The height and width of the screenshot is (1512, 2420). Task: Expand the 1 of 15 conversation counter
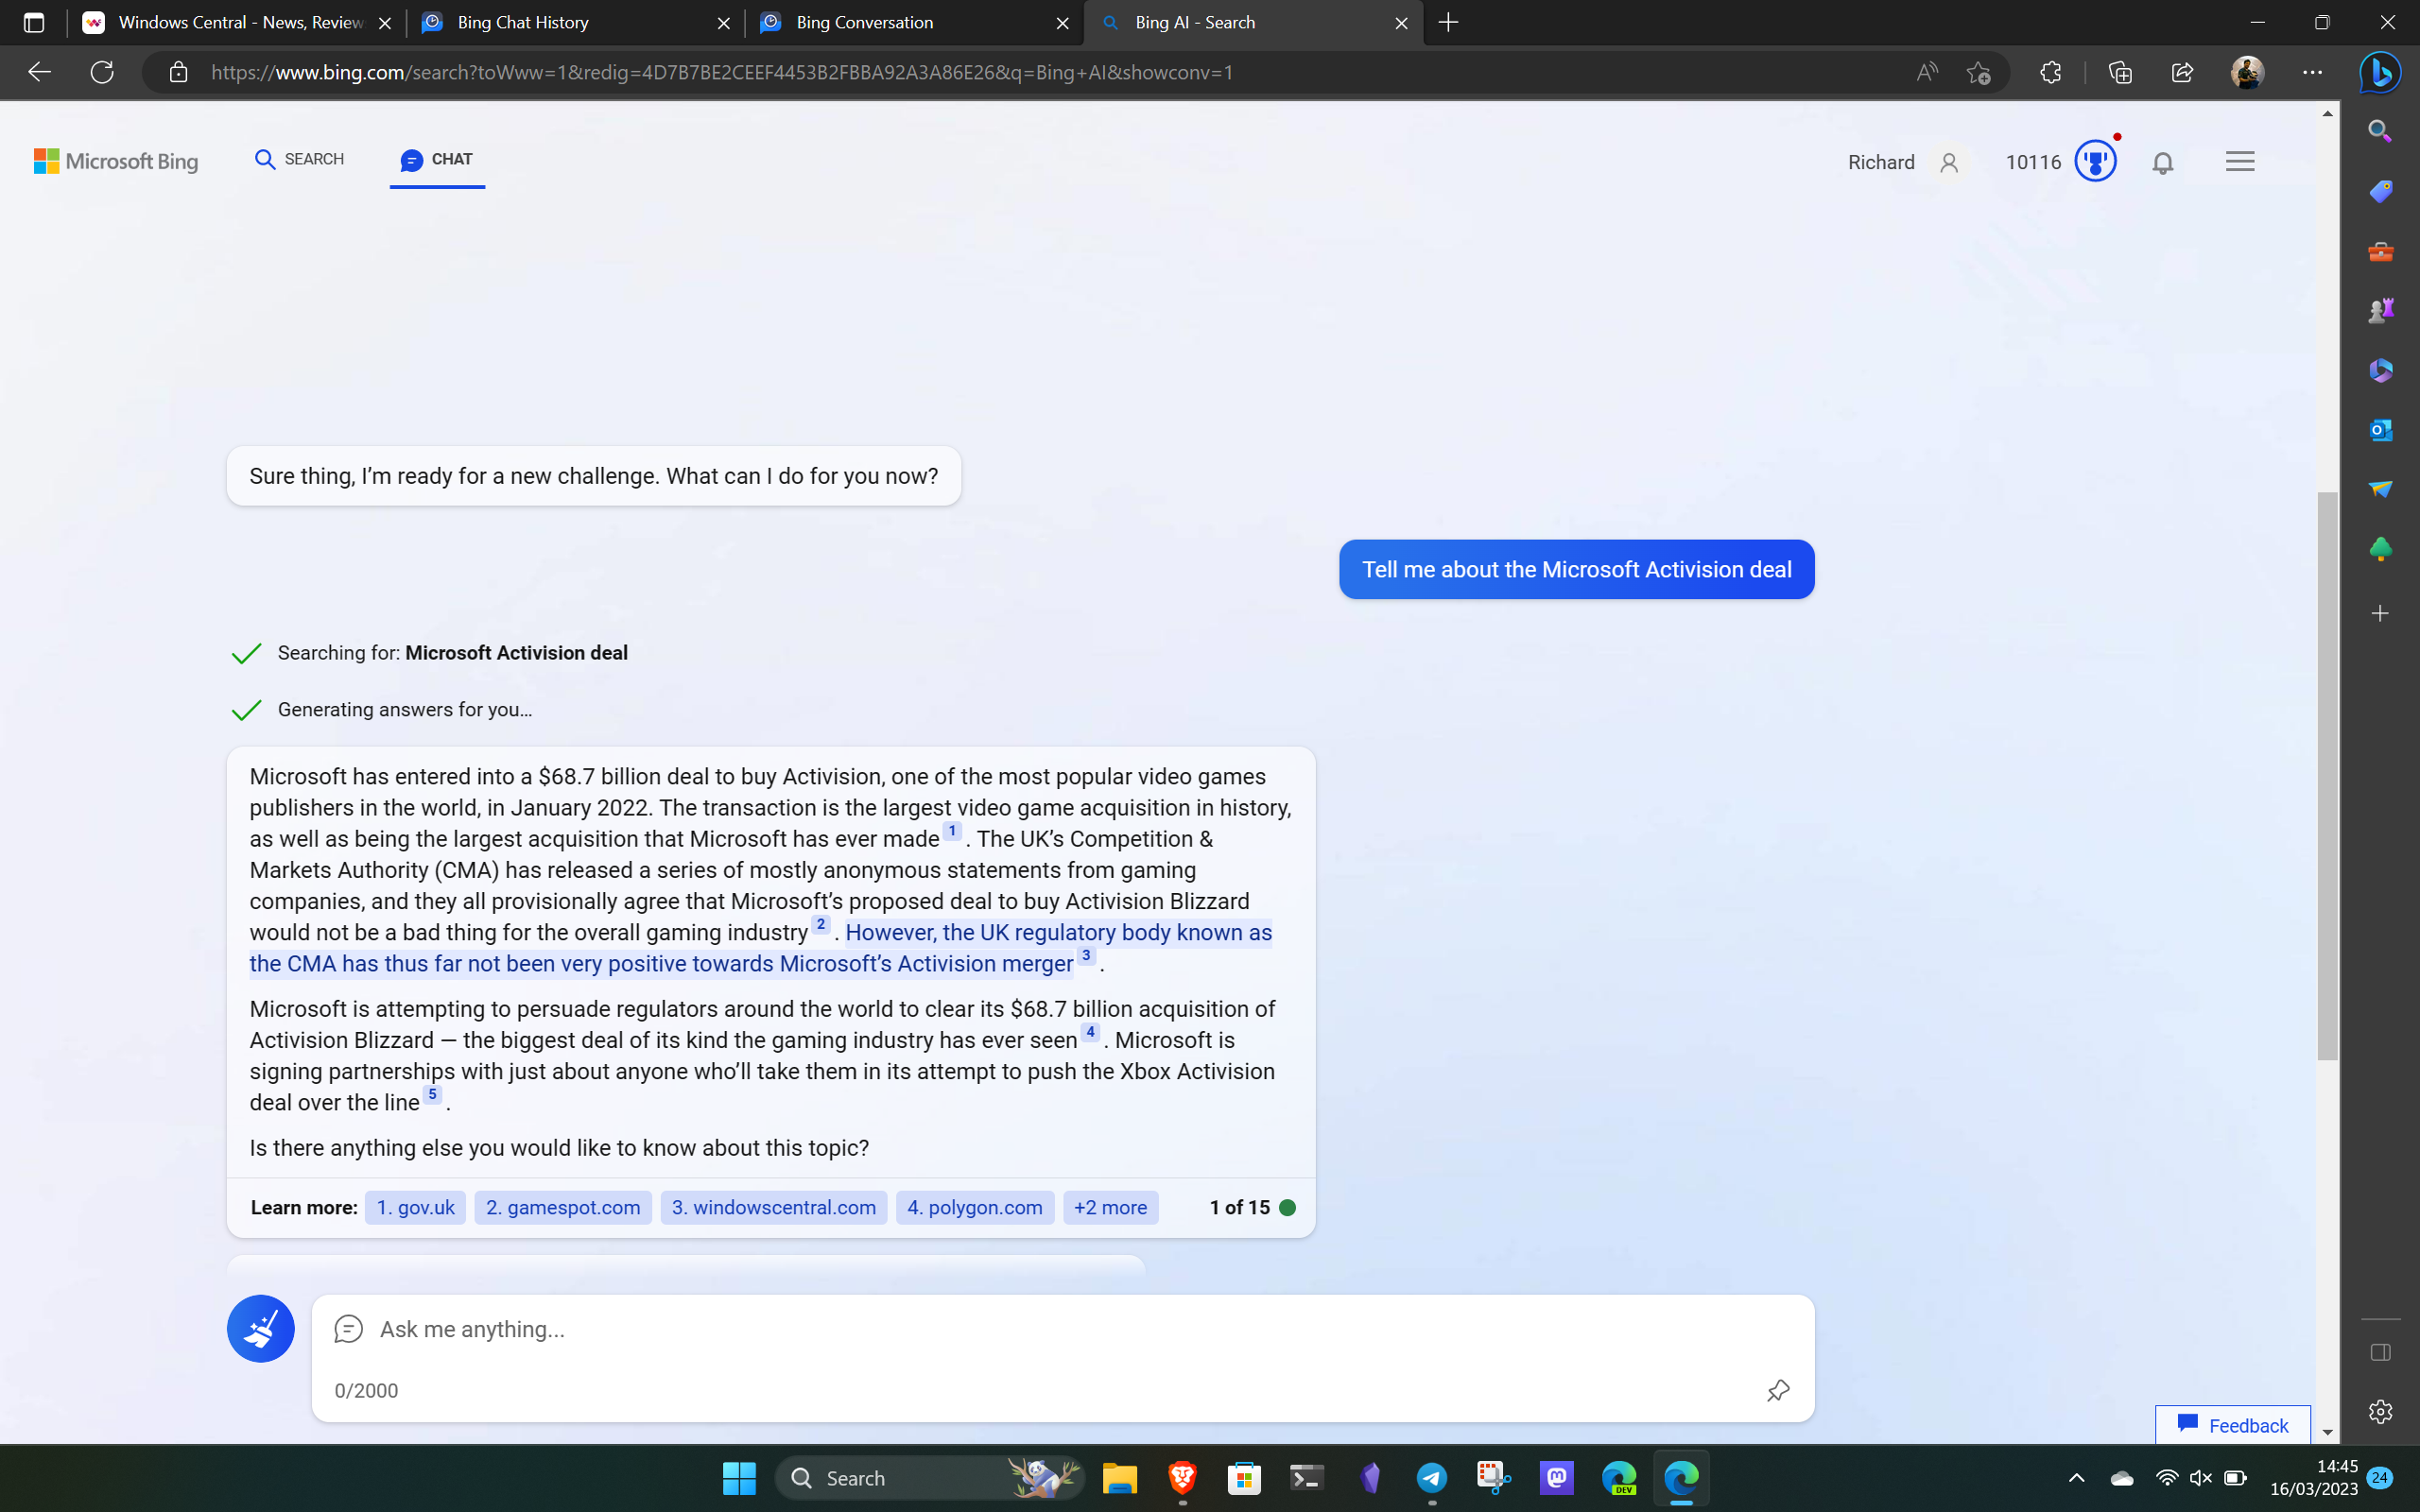point(1251,1207)
